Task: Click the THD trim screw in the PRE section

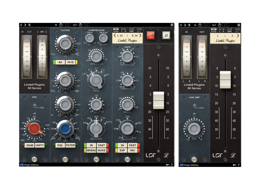Action: point(35,105)
